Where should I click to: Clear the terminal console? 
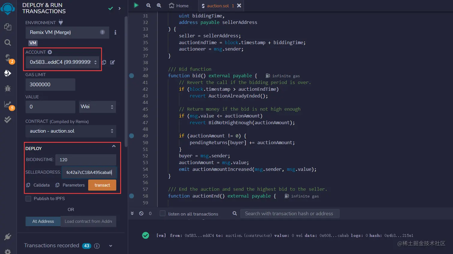141,214
